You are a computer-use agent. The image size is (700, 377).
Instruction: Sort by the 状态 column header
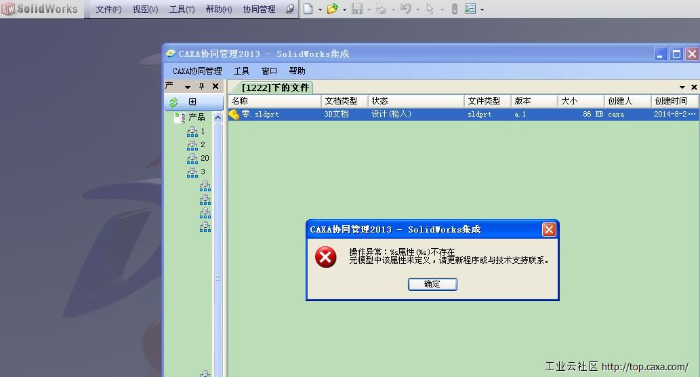point(416,101)
